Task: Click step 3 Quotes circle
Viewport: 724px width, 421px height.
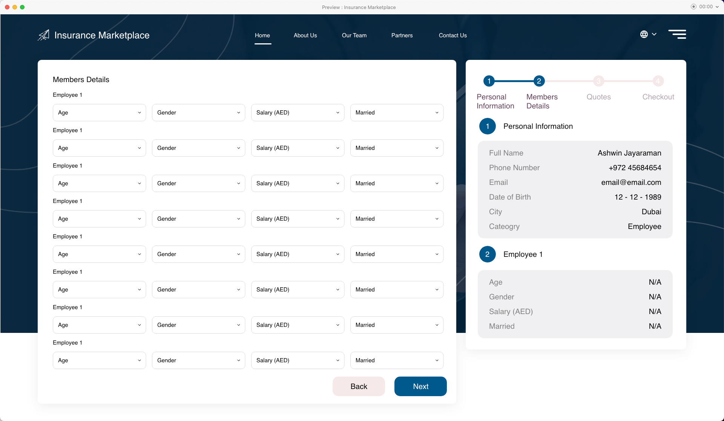Action: (598, 81)
